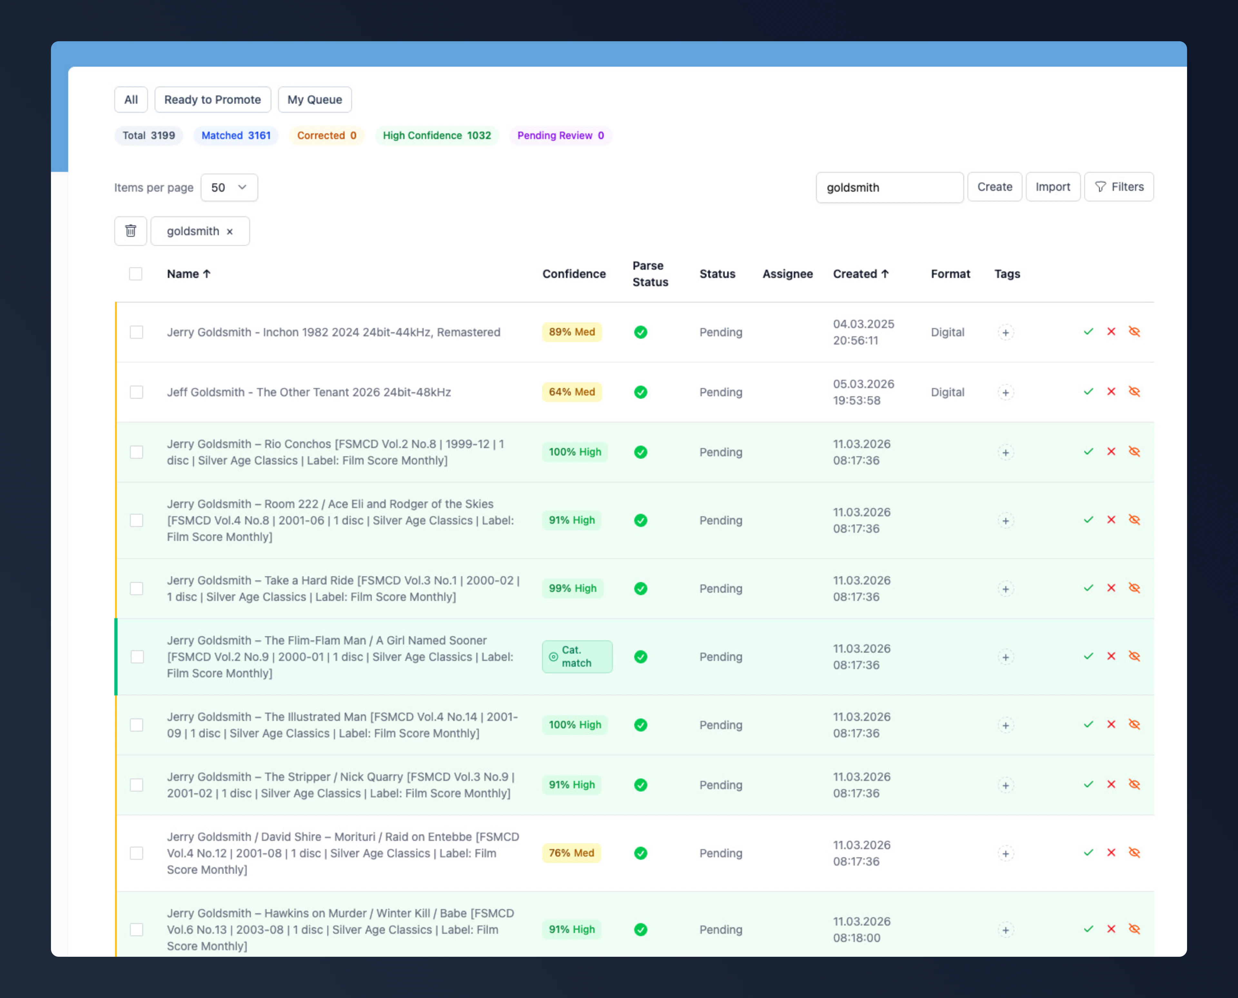Toggle the select-all checkbox in header
The image size is (1238, 998).
136,273
